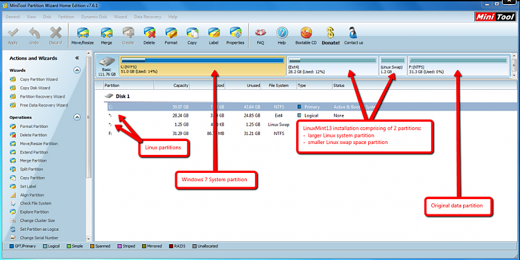Click the Type column header
This screenshot has width=520, height=260.
[x=314, y=85]
